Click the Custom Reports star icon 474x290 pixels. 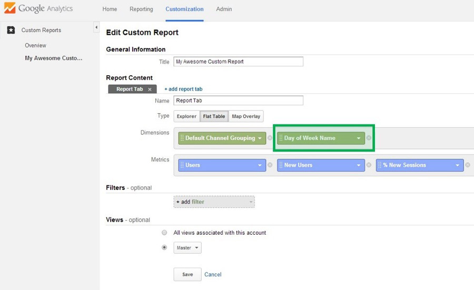[x=11, y=30]
